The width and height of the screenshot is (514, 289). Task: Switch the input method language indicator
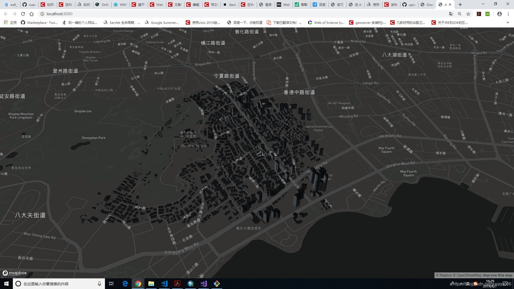468,283
